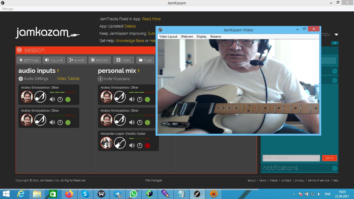Click instrument icon of first personal mix track
This screenshot has height=199, width=354.
click(120, 97)
